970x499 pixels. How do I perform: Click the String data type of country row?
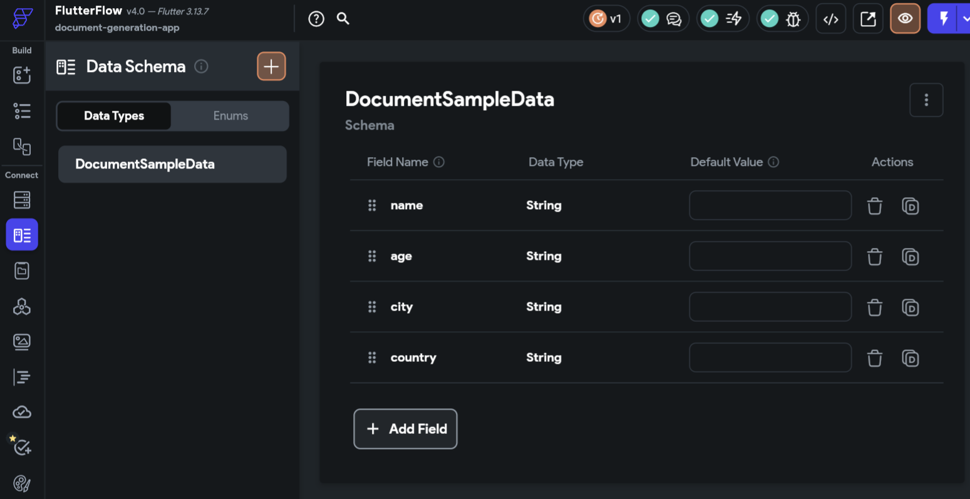[x=544, y=358]
